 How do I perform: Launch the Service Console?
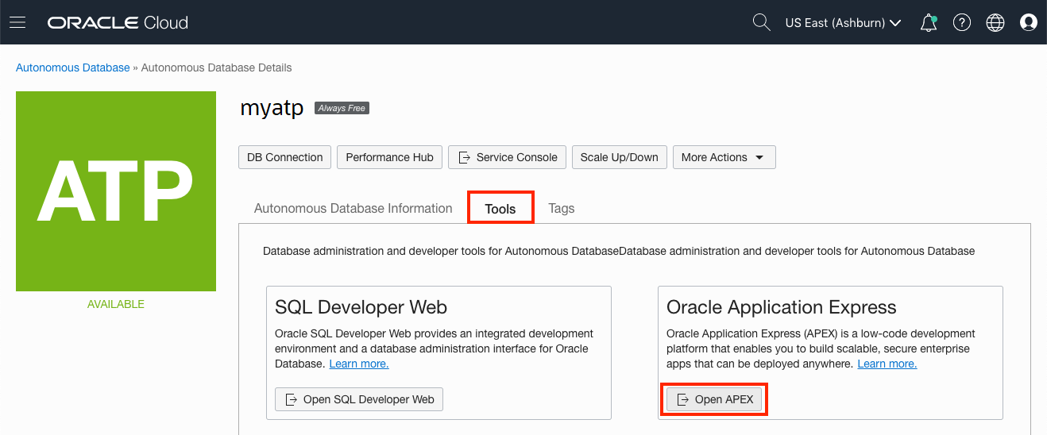coord(508,157)
